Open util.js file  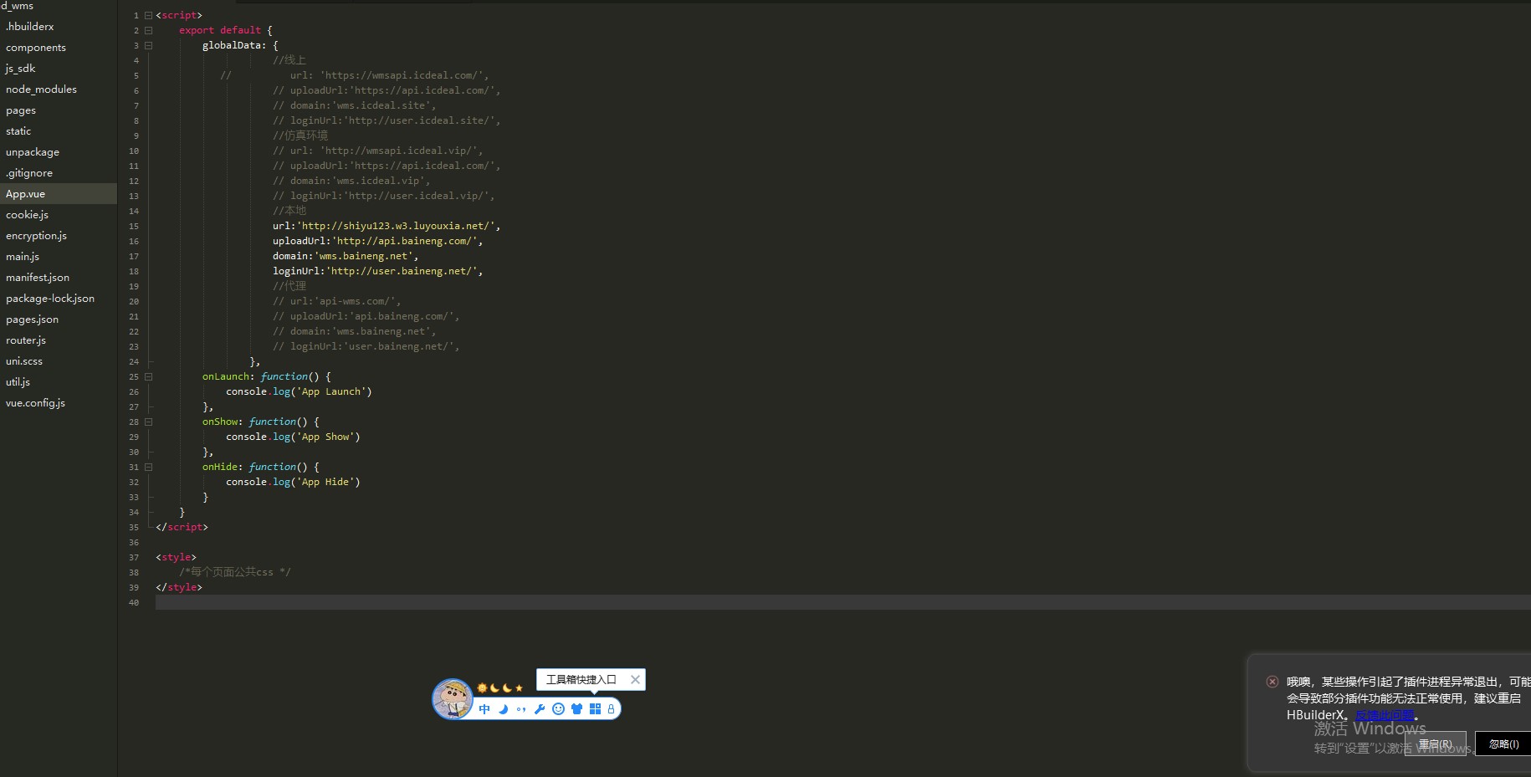(18, 382)
